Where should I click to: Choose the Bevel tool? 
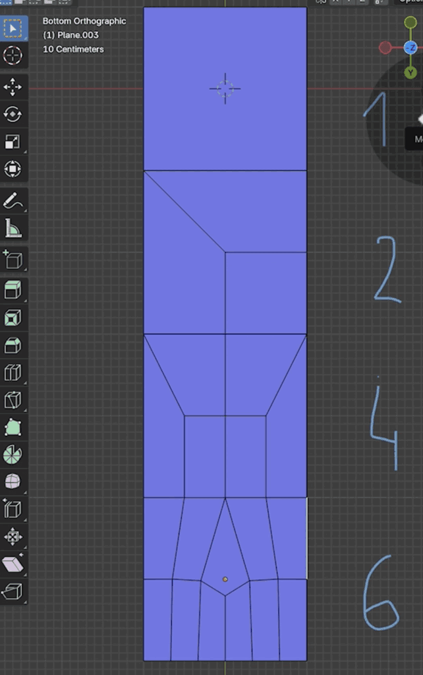pyautogui.click(x=13, y=345)
